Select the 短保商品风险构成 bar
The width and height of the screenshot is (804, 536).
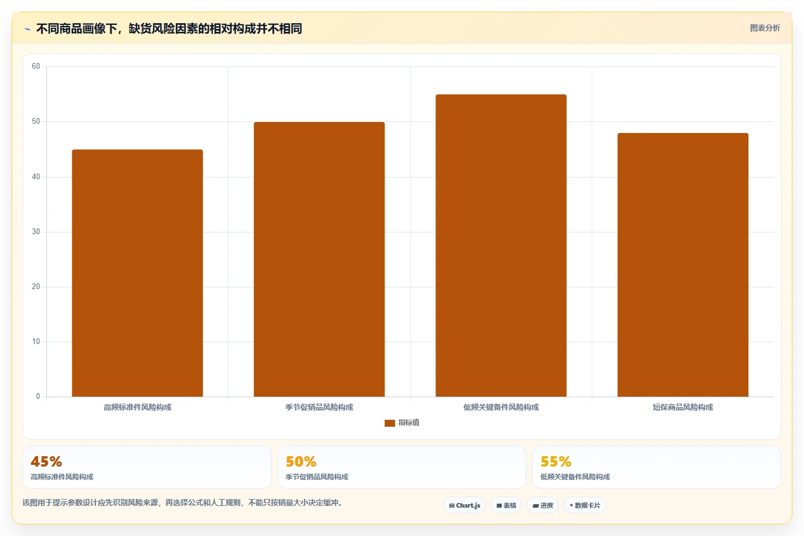(x=683, y=265)
